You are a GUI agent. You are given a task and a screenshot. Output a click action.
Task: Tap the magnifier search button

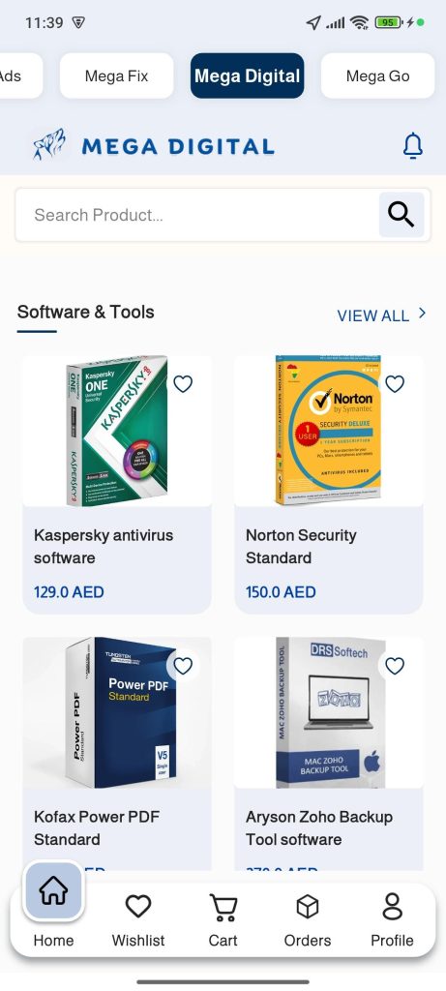tap(401, 215)
